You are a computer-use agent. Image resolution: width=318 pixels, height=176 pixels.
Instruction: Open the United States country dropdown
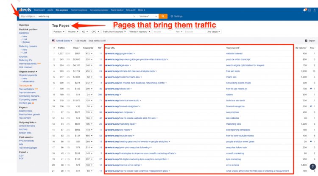[64, 41]
